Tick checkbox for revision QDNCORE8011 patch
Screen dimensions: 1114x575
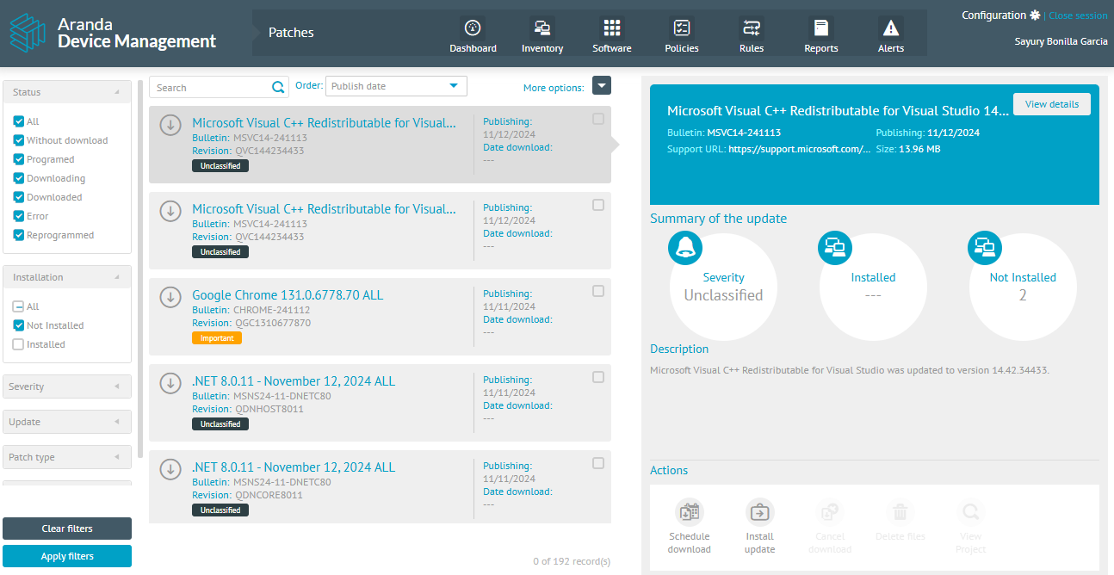point(598,463)
